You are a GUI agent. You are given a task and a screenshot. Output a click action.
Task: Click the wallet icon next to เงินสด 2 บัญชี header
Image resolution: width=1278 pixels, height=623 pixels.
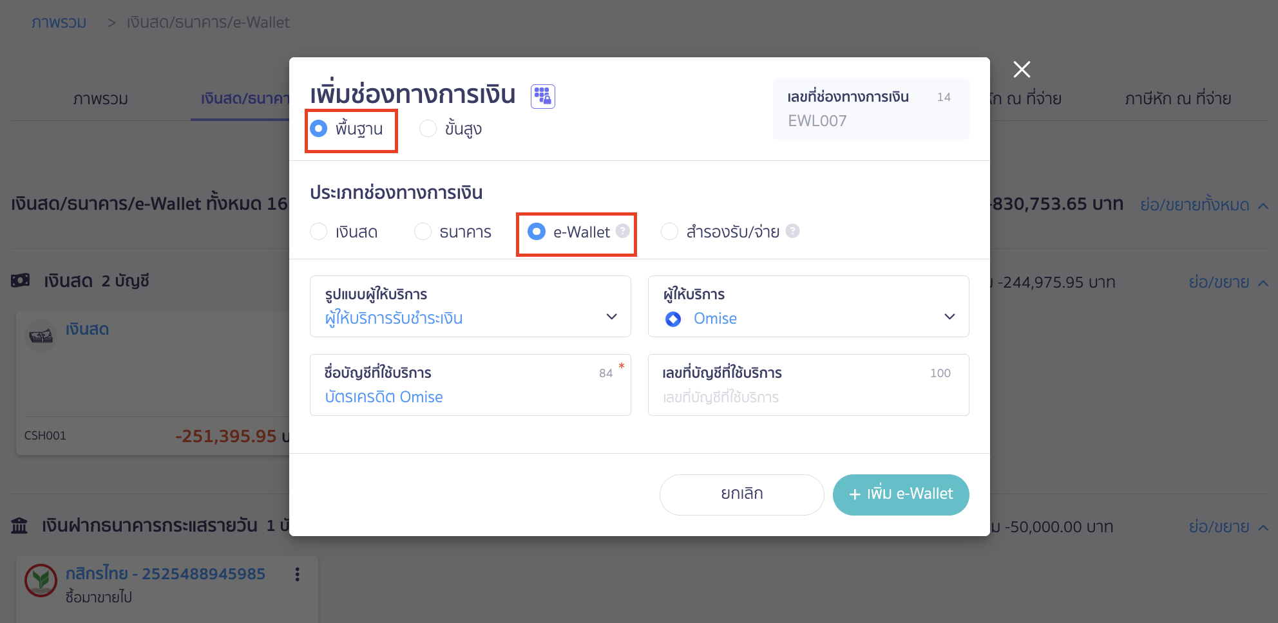21,280
